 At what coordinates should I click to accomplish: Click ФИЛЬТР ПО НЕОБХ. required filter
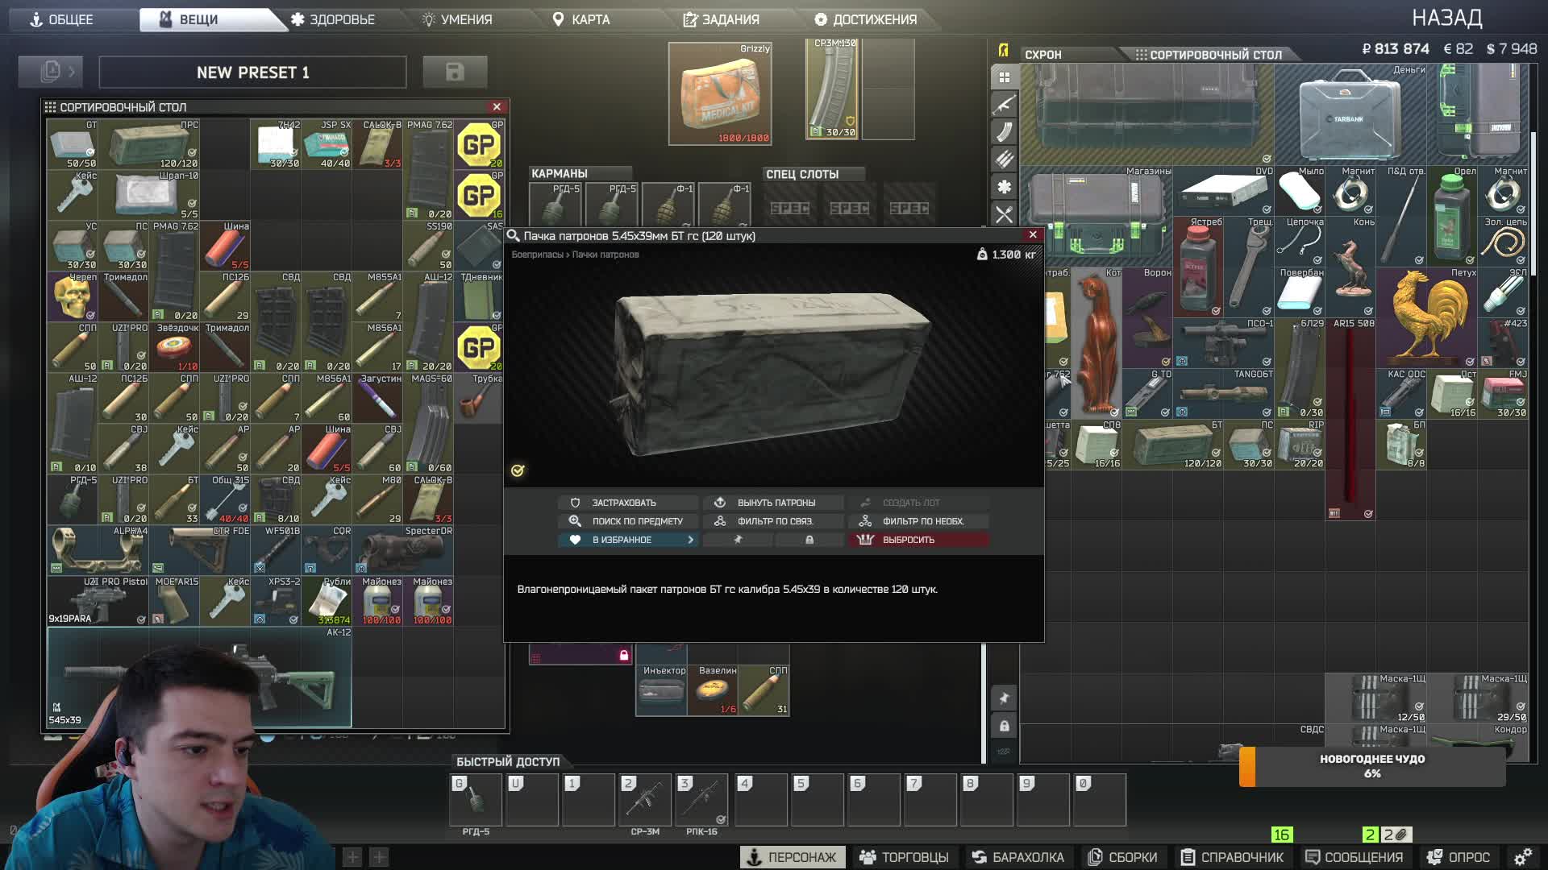(x=918, y=521)
